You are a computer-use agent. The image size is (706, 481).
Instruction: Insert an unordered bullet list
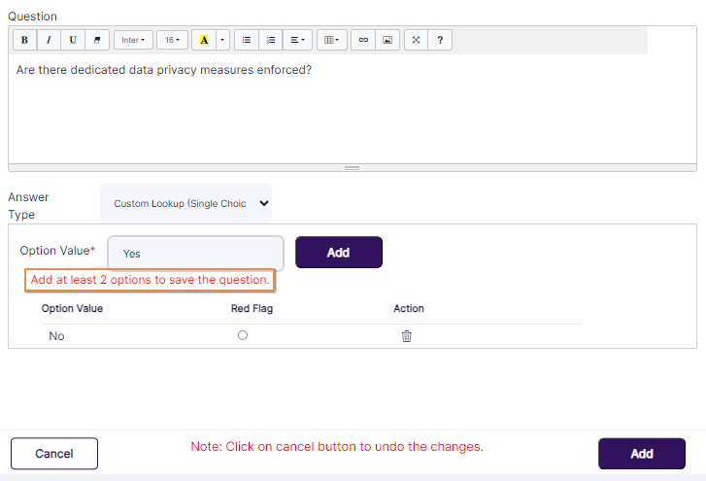coord(247,40)
